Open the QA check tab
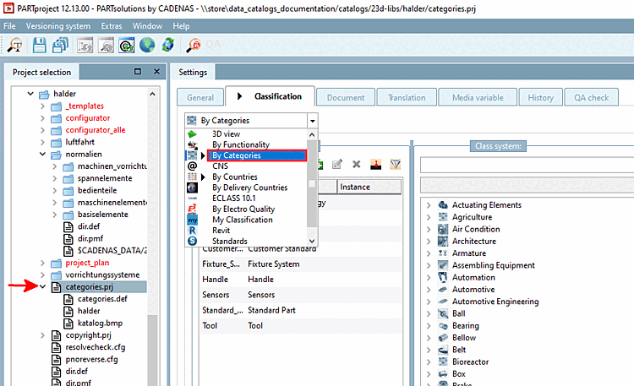This screenshot has width=634, height=386. 591,97
